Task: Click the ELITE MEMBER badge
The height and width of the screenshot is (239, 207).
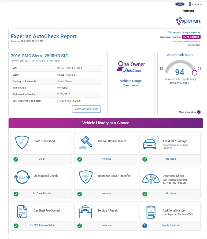Action: [191, 37]
